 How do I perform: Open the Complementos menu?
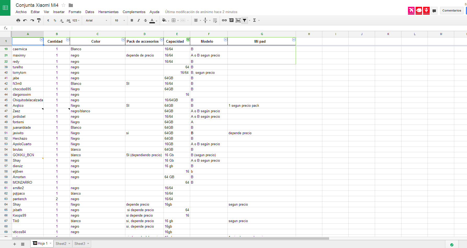[134, 12]
